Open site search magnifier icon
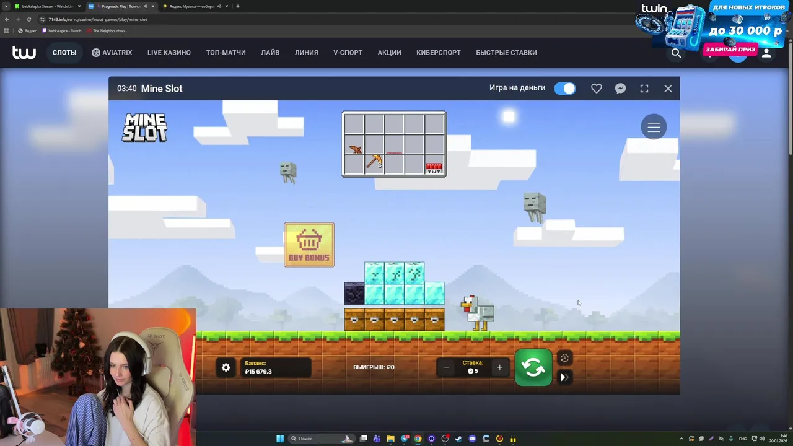The height and width of the screenshot is (446, 793). click(676, 53)
